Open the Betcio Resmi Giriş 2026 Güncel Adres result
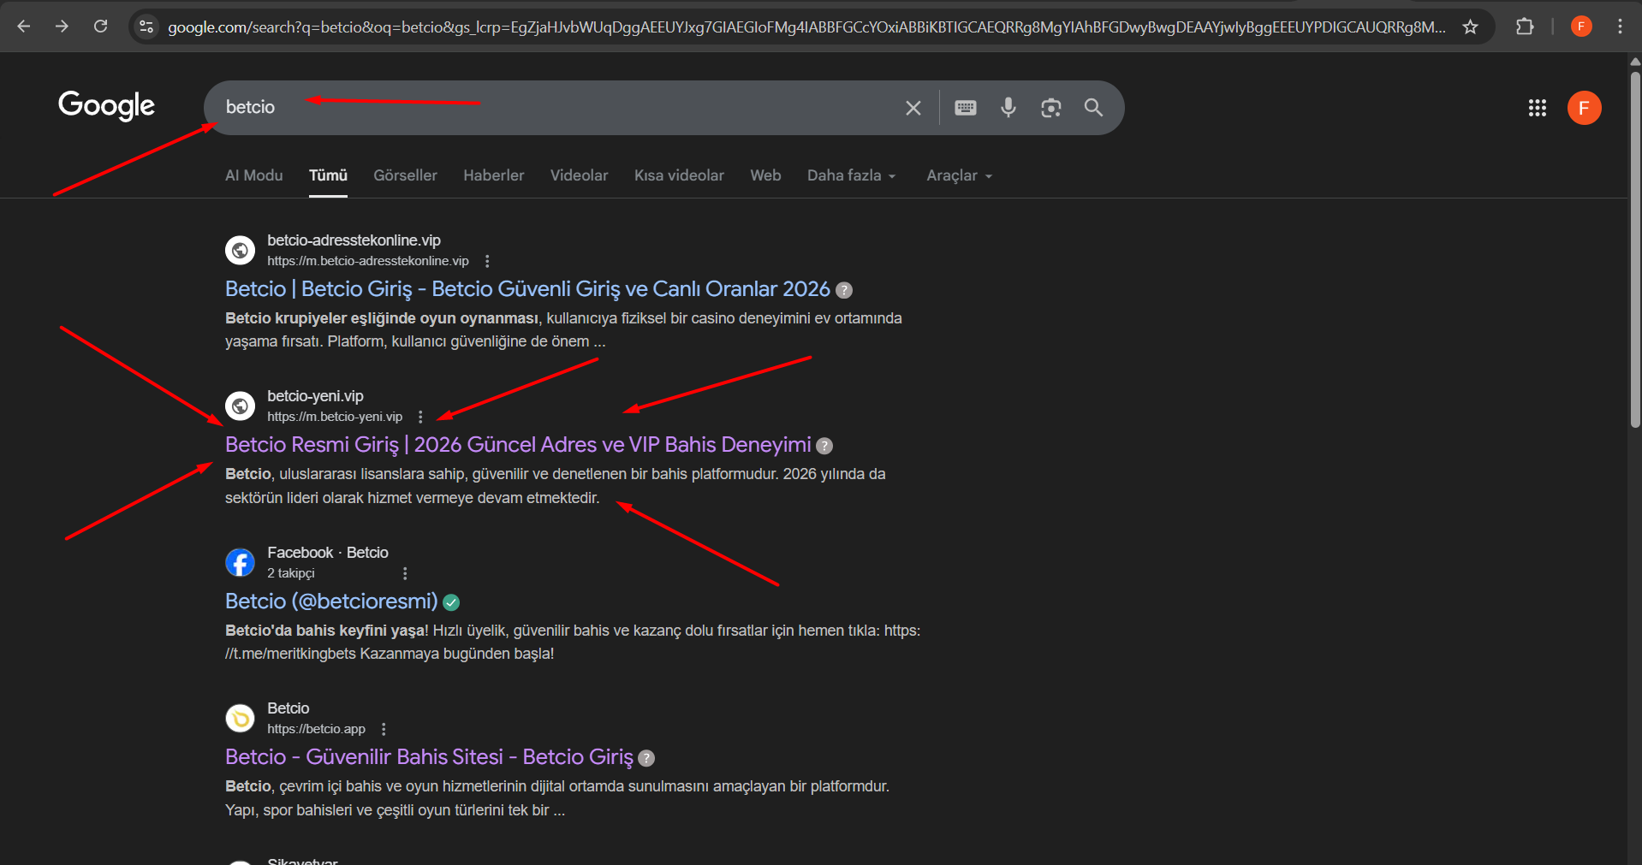The width and height of the screenshot is (1642, 865). (518, 445)
